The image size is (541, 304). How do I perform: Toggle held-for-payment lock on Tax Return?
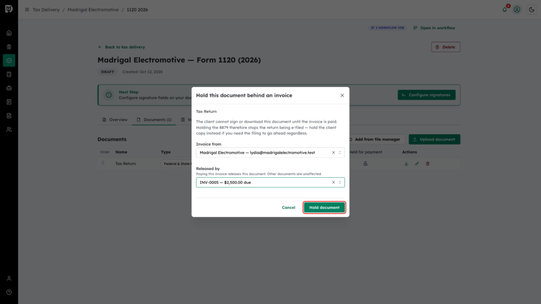(x=366, y=164)
